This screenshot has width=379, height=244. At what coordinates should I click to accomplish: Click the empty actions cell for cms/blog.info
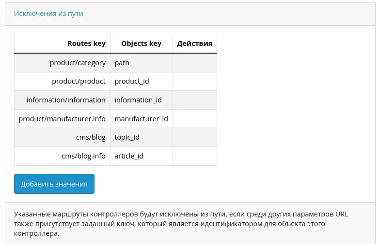click(x=194, y=156)
